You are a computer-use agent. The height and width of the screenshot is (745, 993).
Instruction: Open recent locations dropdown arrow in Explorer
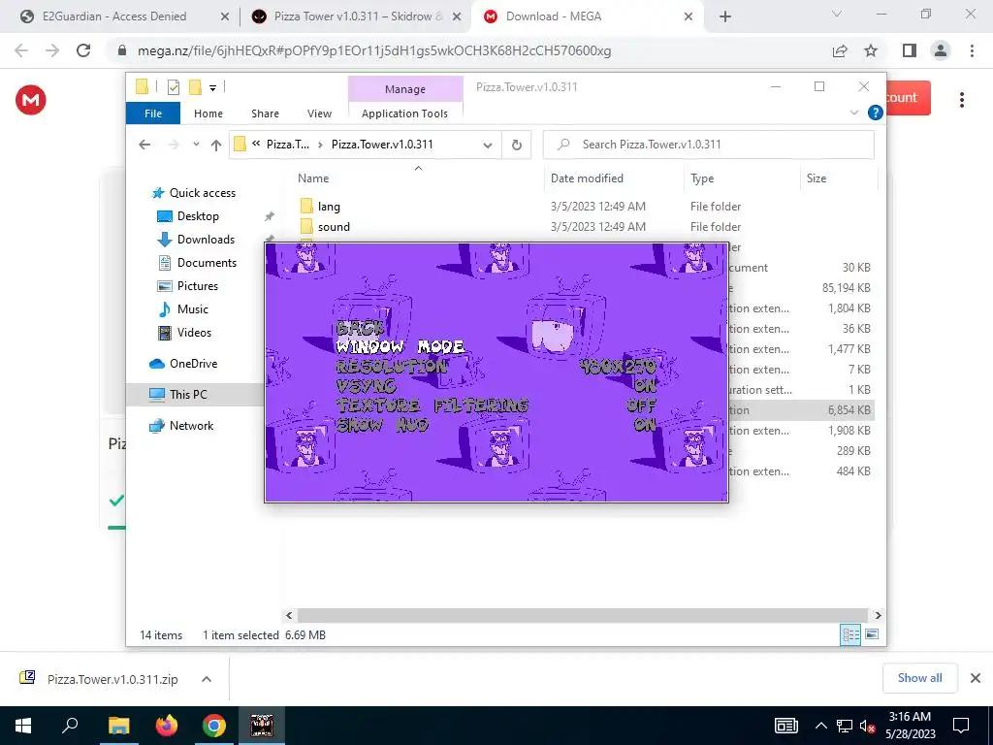tap(196, 145)
